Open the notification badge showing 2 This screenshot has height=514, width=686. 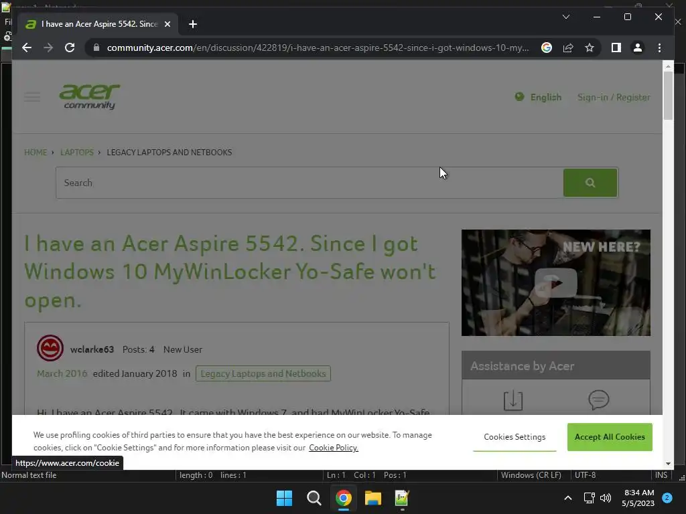[667, 498]
